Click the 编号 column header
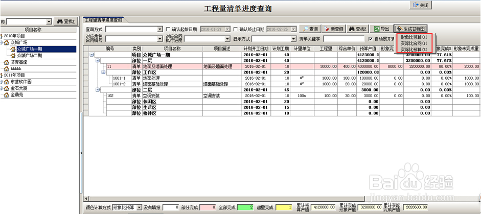This screenshot has width=481, height=214. click(x=110, y=49)
